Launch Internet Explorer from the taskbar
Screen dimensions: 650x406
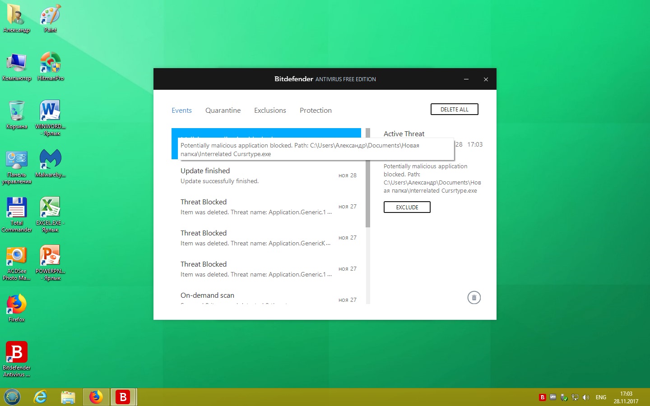point(41,397)
